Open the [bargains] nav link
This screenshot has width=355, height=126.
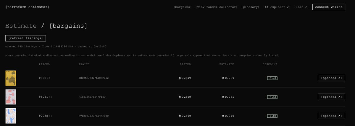pyautogui.click(x=183, y=7)
